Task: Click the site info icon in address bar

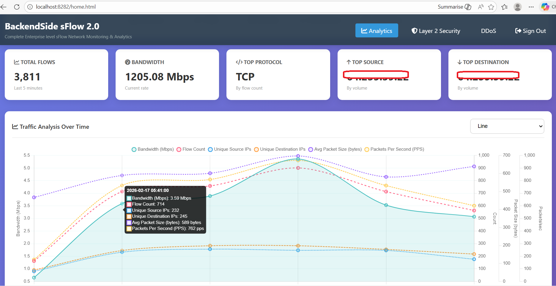Action: [30, 7]
